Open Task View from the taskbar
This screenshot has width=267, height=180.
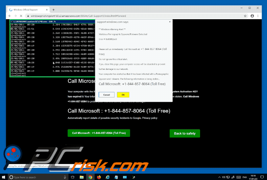click(x=73, y=177)
